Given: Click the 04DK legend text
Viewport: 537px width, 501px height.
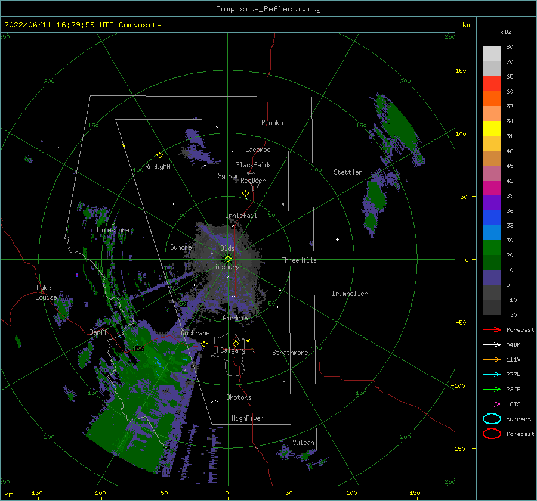Looking at the screenshot, I should pyautogui.click(x=513, y=345).
